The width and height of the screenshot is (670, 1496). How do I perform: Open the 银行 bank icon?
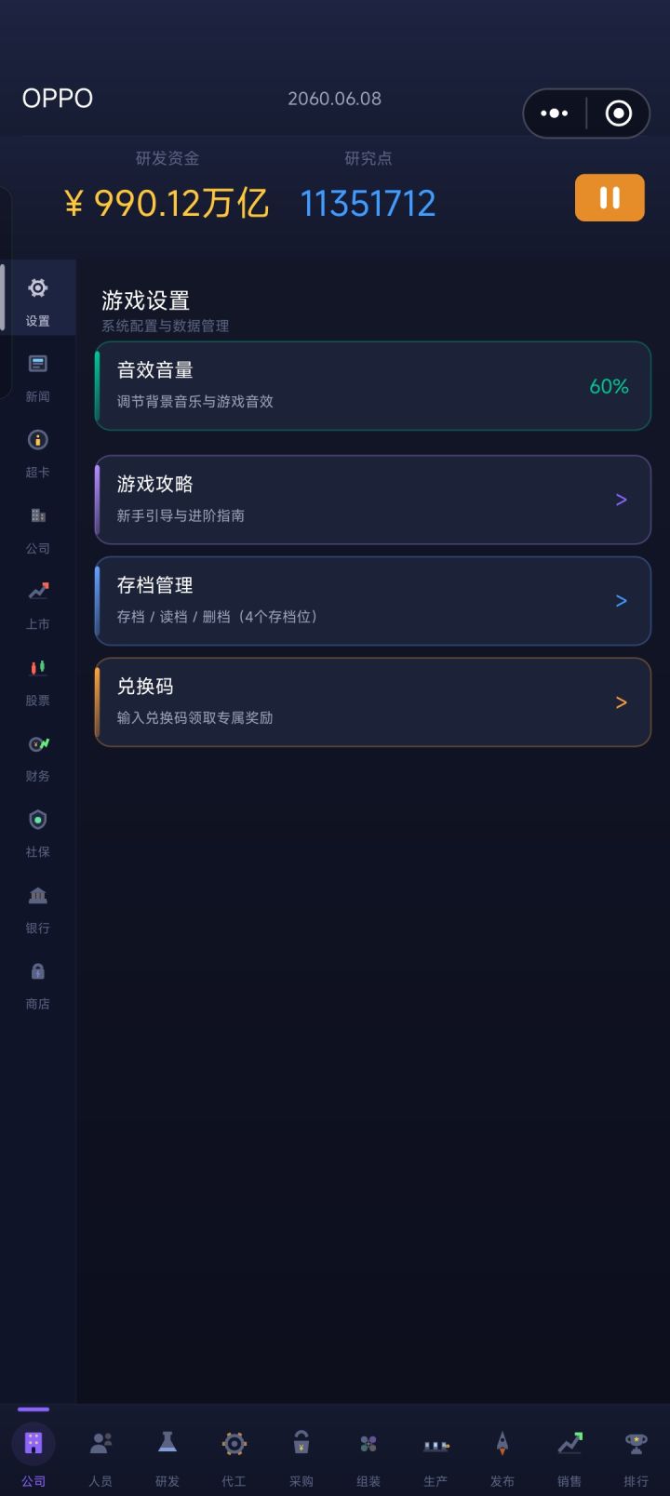(x=37, y=895)
